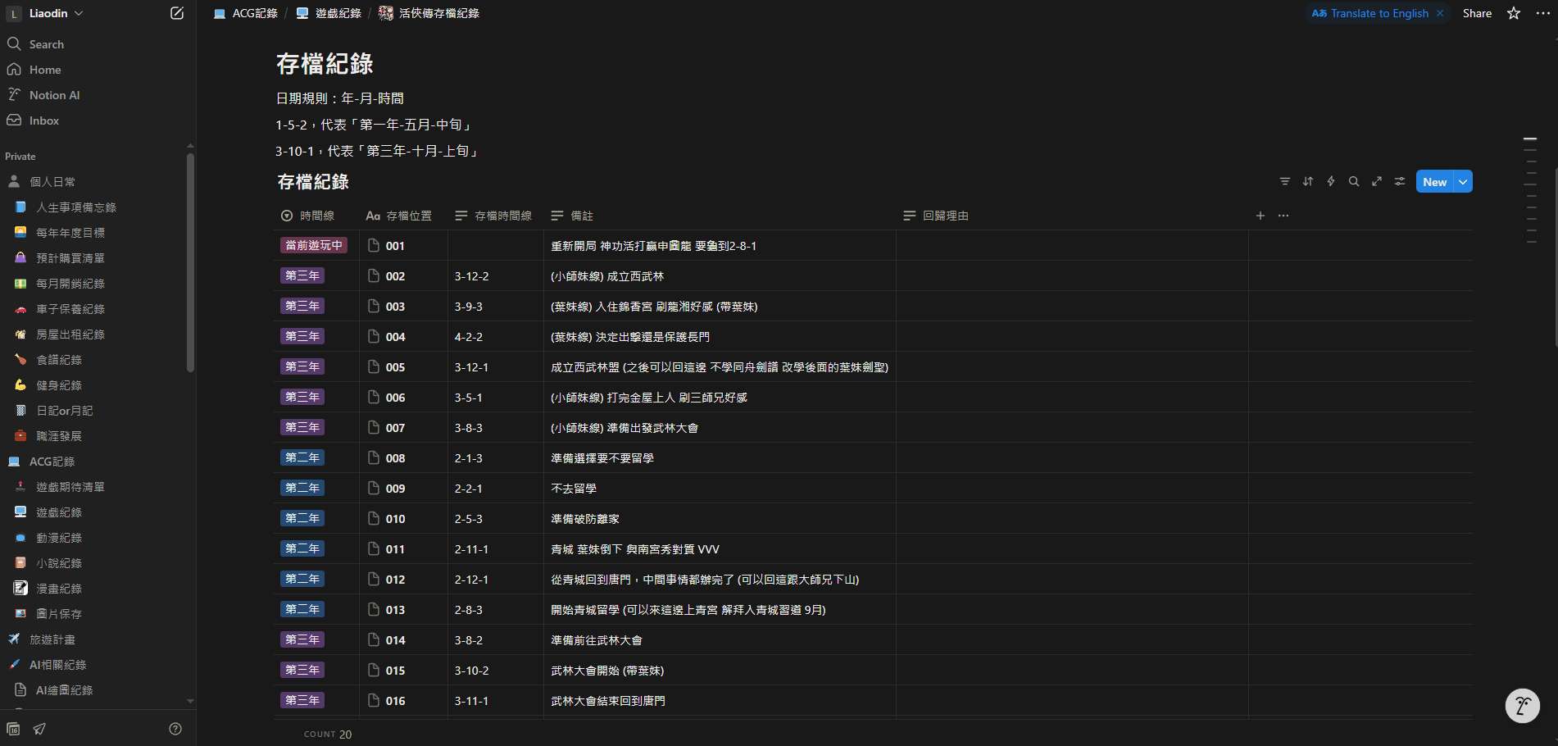This screenshot has height=746, width=1558.
Task: Click Translate to English button
Action: pos(1370,13)
